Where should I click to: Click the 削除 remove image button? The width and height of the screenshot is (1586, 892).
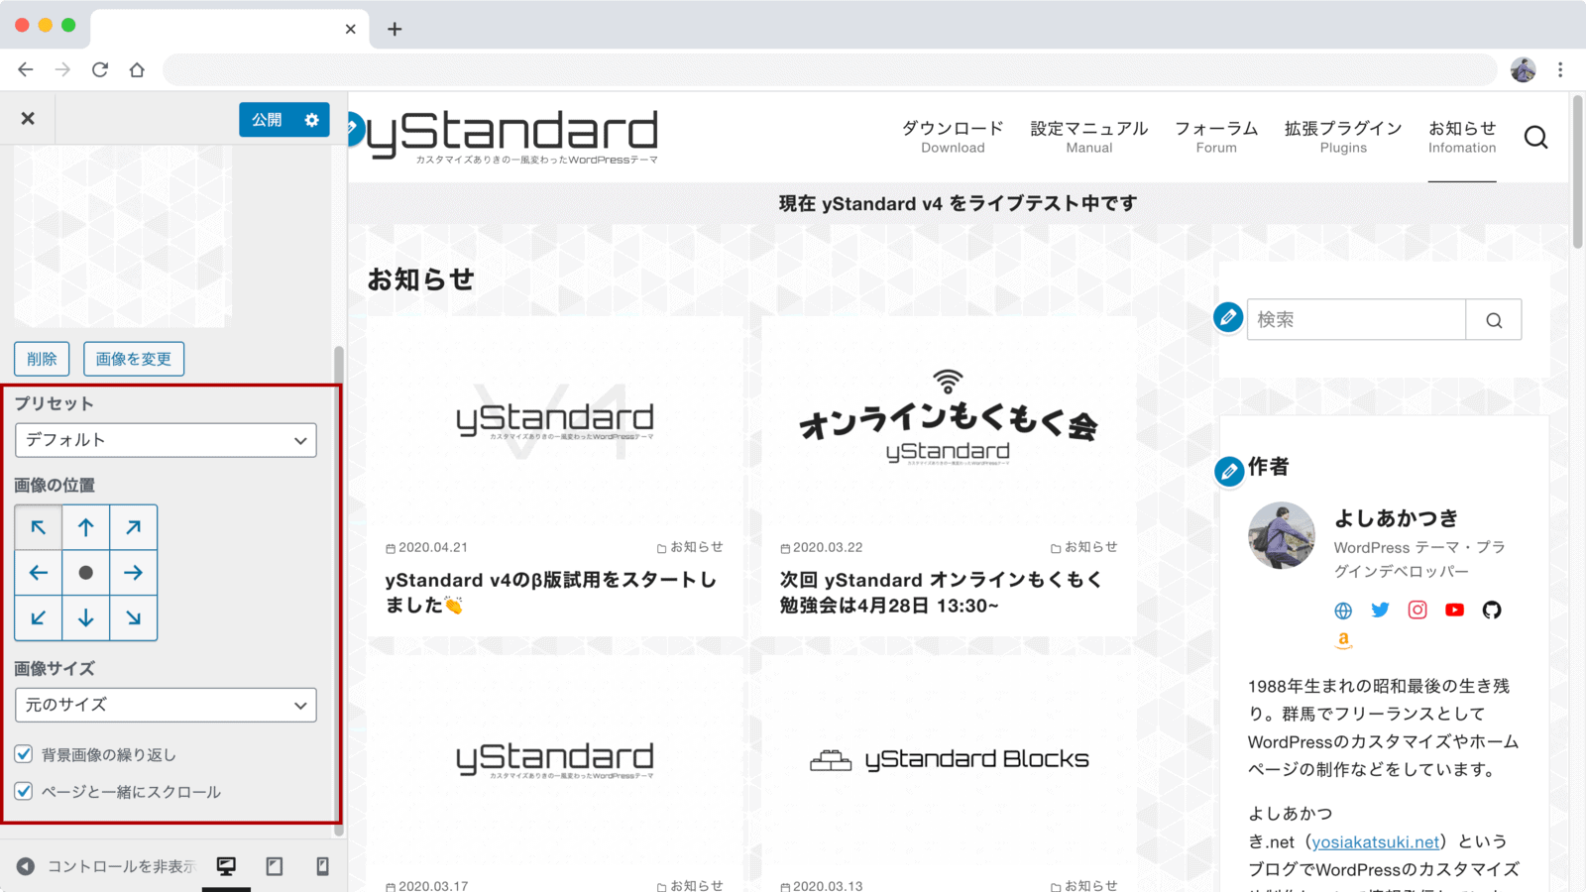(x=42, y=359)
